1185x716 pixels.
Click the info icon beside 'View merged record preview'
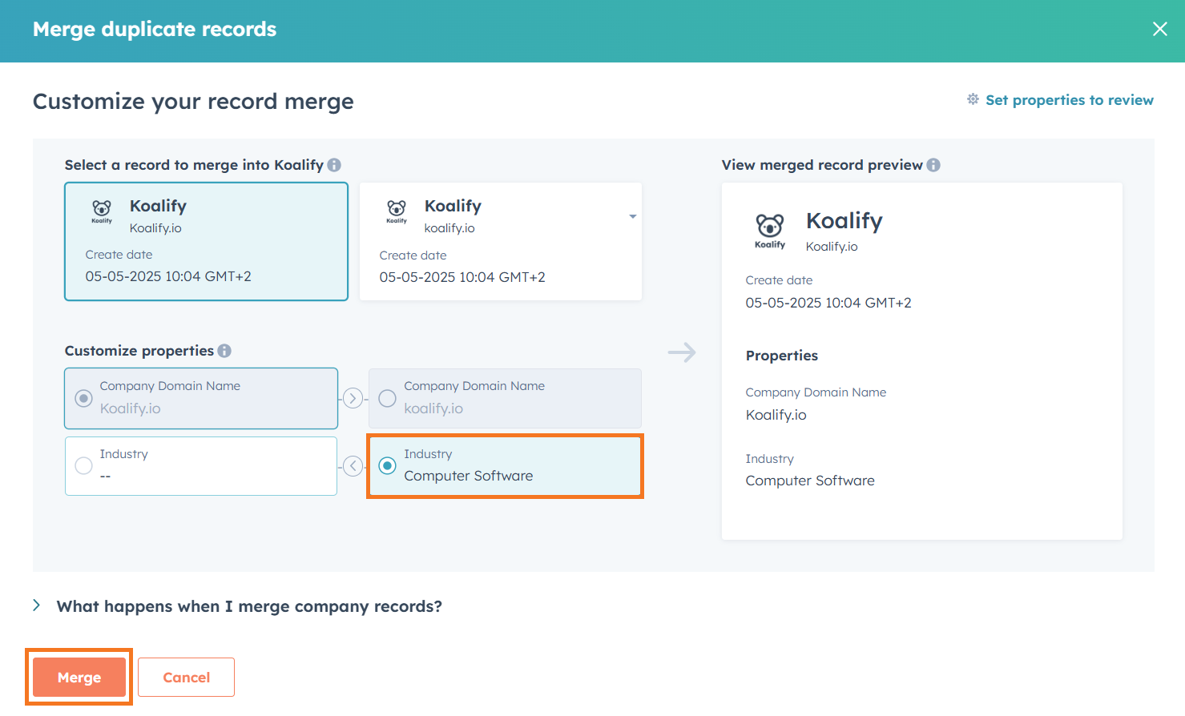pos(933,165)
